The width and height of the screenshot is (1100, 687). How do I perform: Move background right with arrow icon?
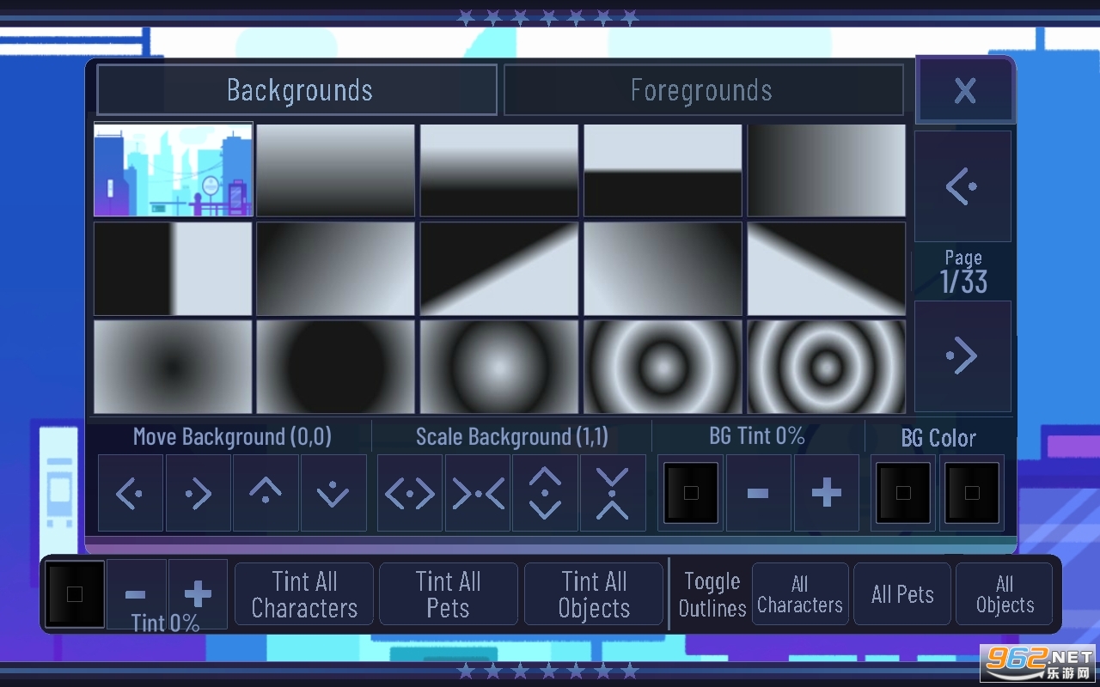coord(198,493)
